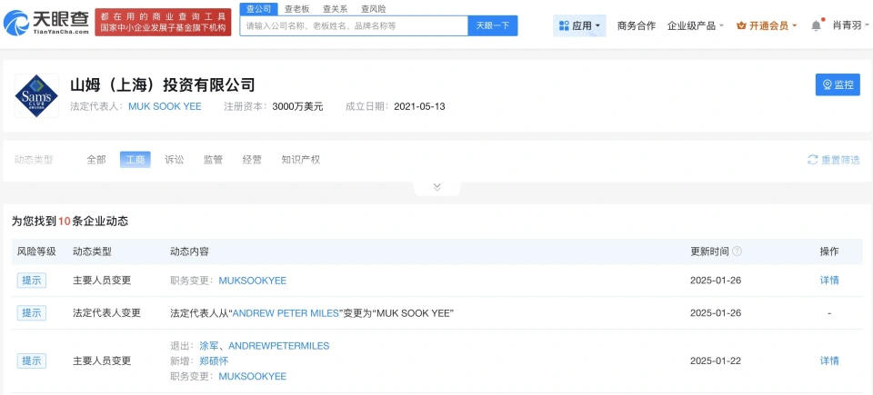This screenshot has height=395, width=873.
Task: Click the establishment date 2021-05-13
Action: (419, 106)
